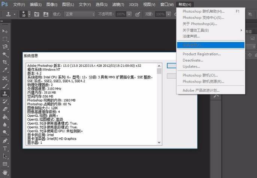Toggle the Clone Source panel icon
Screen dimensions: 257x178
coord(46,14)
